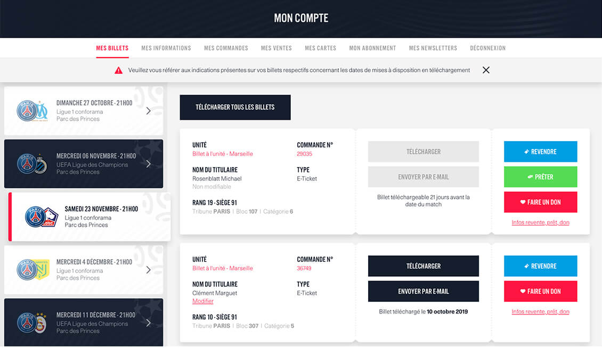602x348 pixels.
Task: Lend the ticket using Prêter button
Action: (x=540, y=177)
